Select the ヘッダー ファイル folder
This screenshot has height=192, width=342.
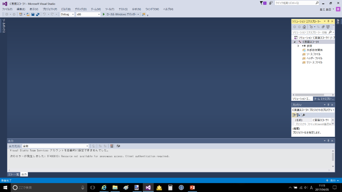(x=314, y=58)
